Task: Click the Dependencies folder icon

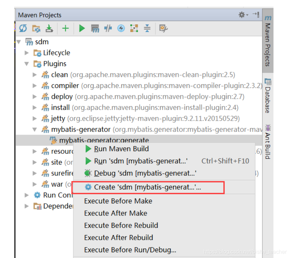Action: [37, 206]
